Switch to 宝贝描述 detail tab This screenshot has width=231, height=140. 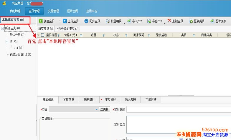coord(110,100)
